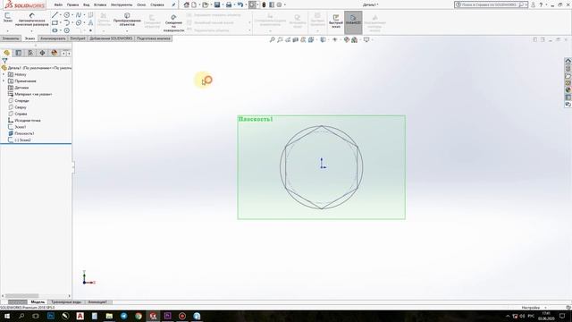Viewport: 572px width, 322px height.
Task: Click the Options gear icon in top toolbar
Action: pos(279,4)
